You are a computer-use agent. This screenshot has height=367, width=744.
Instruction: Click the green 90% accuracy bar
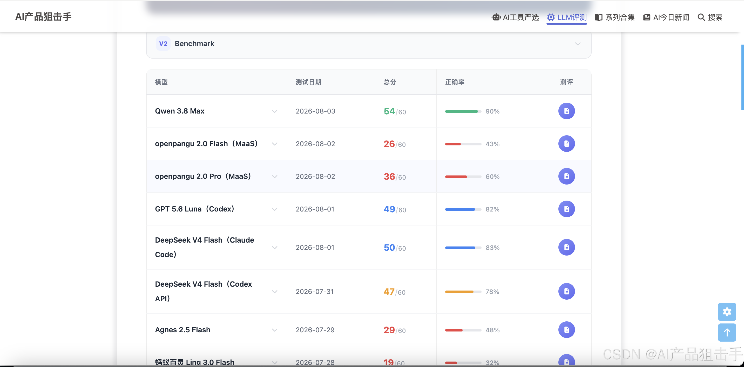(463, 111)
